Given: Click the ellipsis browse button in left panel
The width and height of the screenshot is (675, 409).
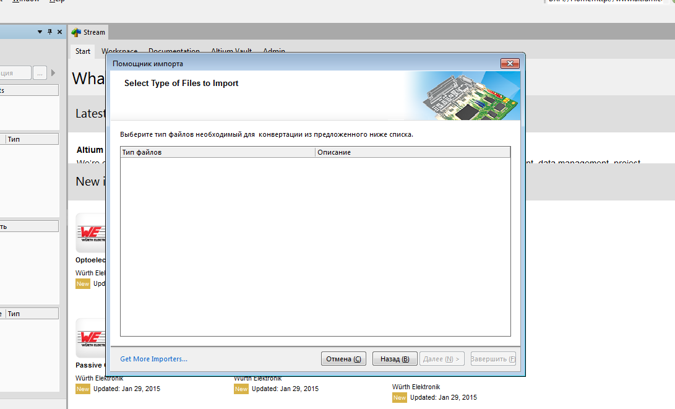Looking at the screenshot, I should (x=40, y=73).
